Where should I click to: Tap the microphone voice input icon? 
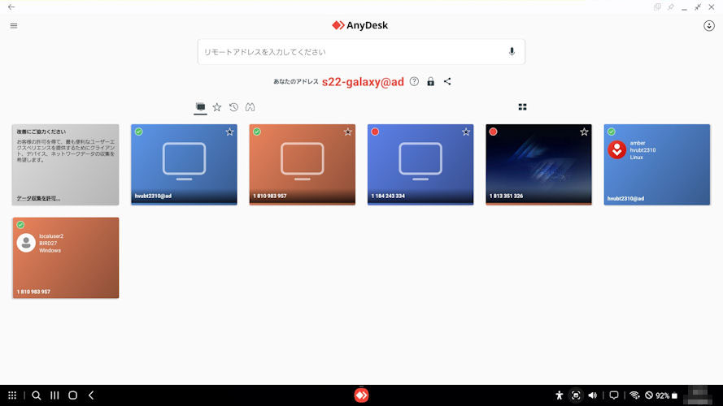[x=512, y=51]
